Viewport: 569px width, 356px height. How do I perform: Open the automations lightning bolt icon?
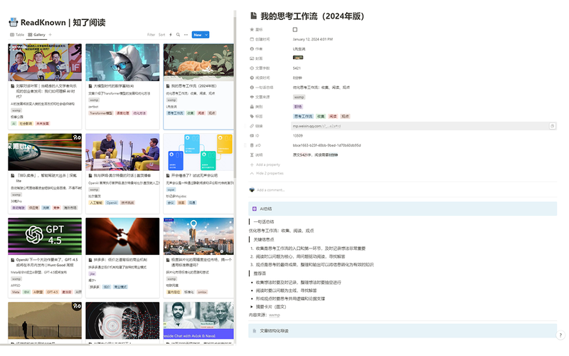coord(171,35)
